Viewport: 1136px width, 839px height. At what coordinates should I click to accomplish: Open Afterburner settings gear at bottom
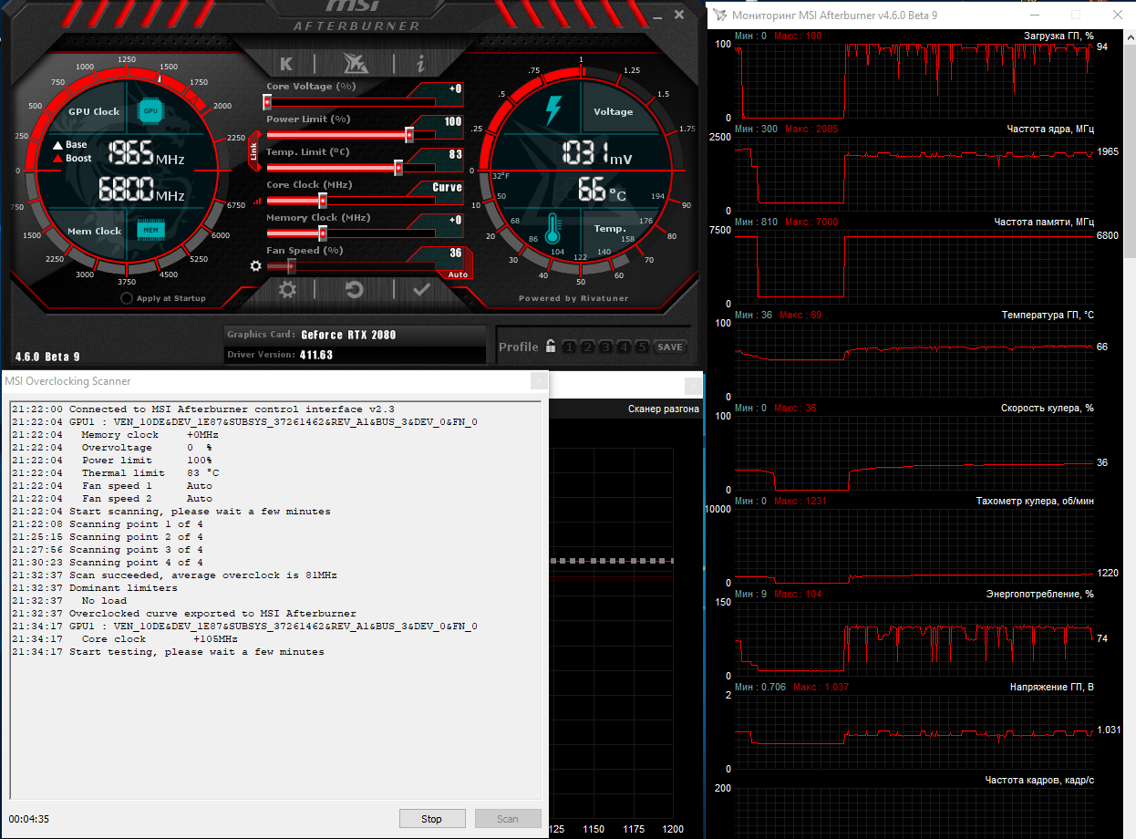(x=287, y=290)
